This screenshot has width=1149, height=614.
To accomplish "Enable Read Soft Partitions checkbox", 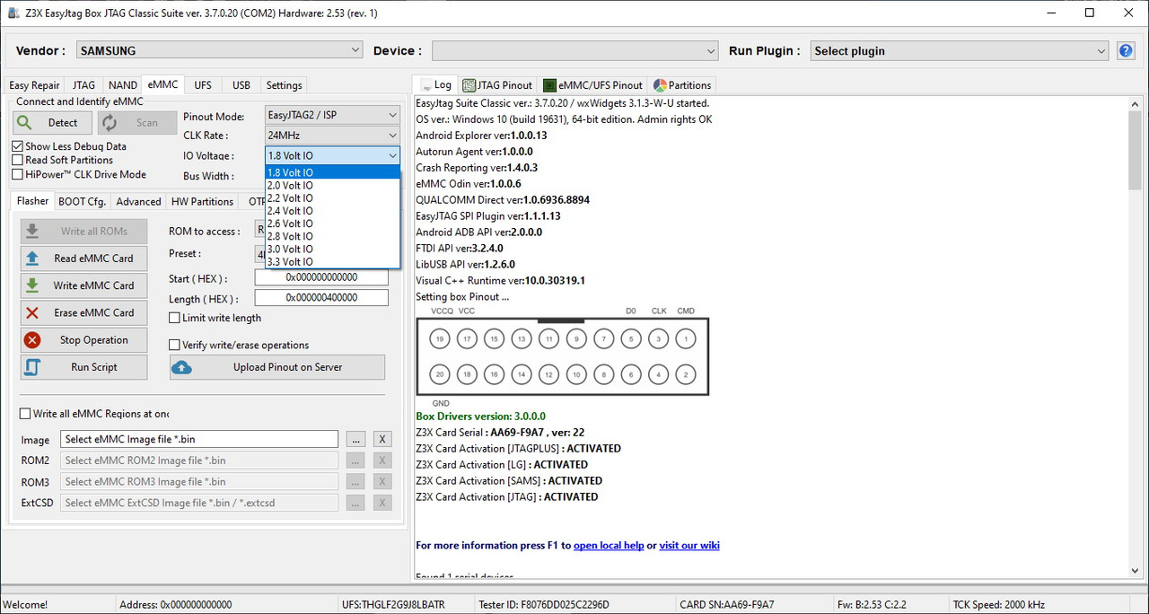I will point(17,160).
